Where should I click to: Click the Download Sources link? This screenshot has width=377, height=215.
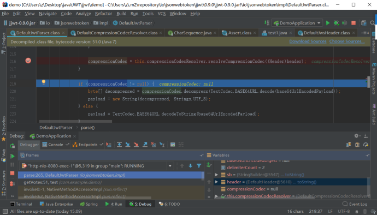click(308, 41)
